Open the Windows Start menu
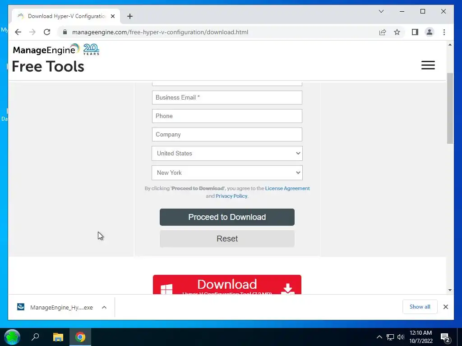The height and width of the screenshot is (346, 462). coord(12,337)
